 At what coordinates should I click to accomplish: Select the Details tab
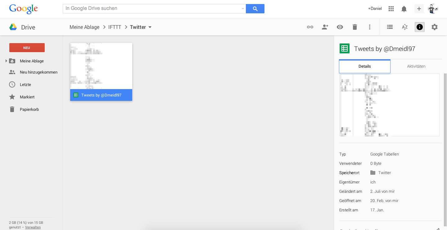(x=365, y=66)
